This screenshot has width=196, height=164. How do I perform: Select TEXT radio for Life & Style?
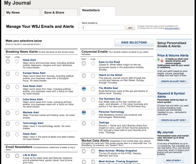tap(8, 156)
